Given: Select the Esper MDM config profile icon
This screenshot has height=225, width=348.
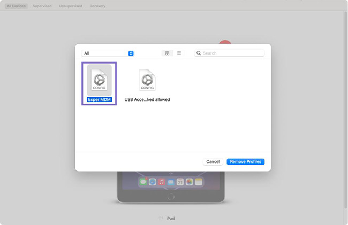Looking at the screenshot, I should (x=99, y=80).
